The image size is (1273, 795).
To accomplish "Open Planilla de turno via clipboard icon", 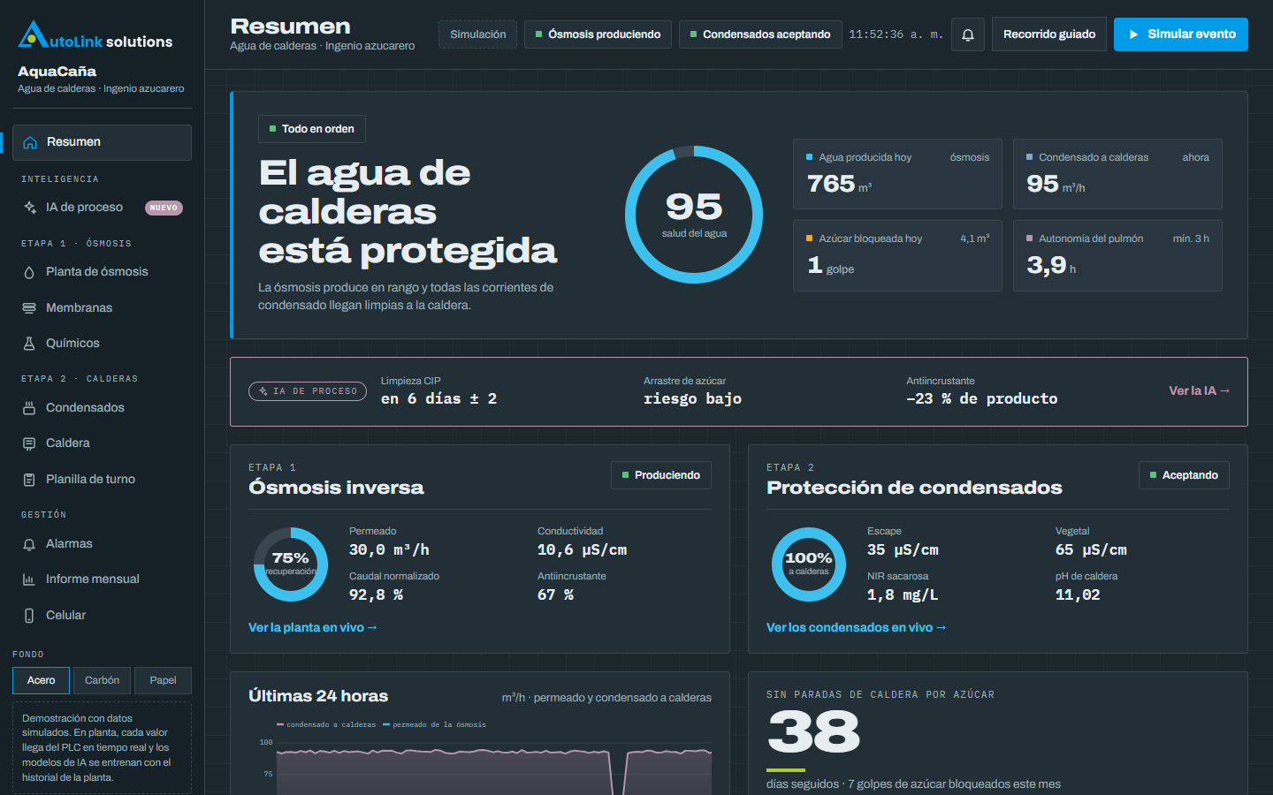I will [x=29, y=480].
